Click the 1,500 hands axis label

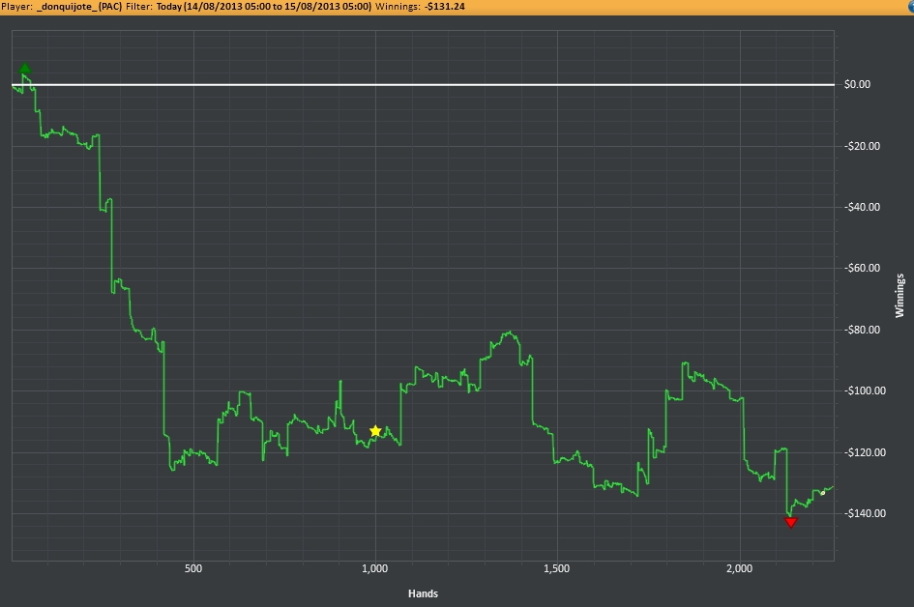557,568
